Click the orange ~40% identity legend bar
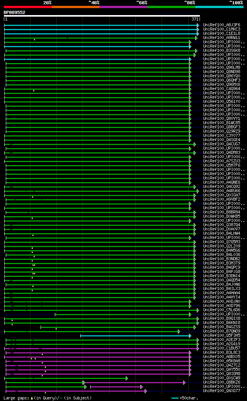This screenshot has width=247, height=401. pyautogui.click(x=76, y=7)
